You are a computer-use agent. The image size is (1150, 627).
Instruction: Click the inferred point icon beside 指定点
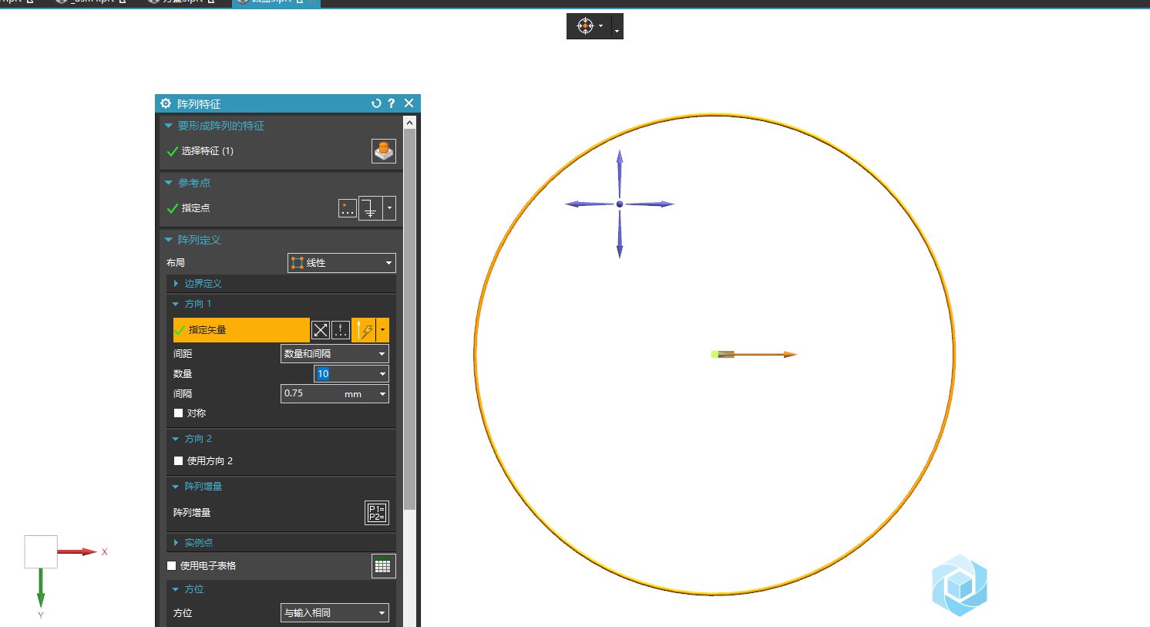371,208
